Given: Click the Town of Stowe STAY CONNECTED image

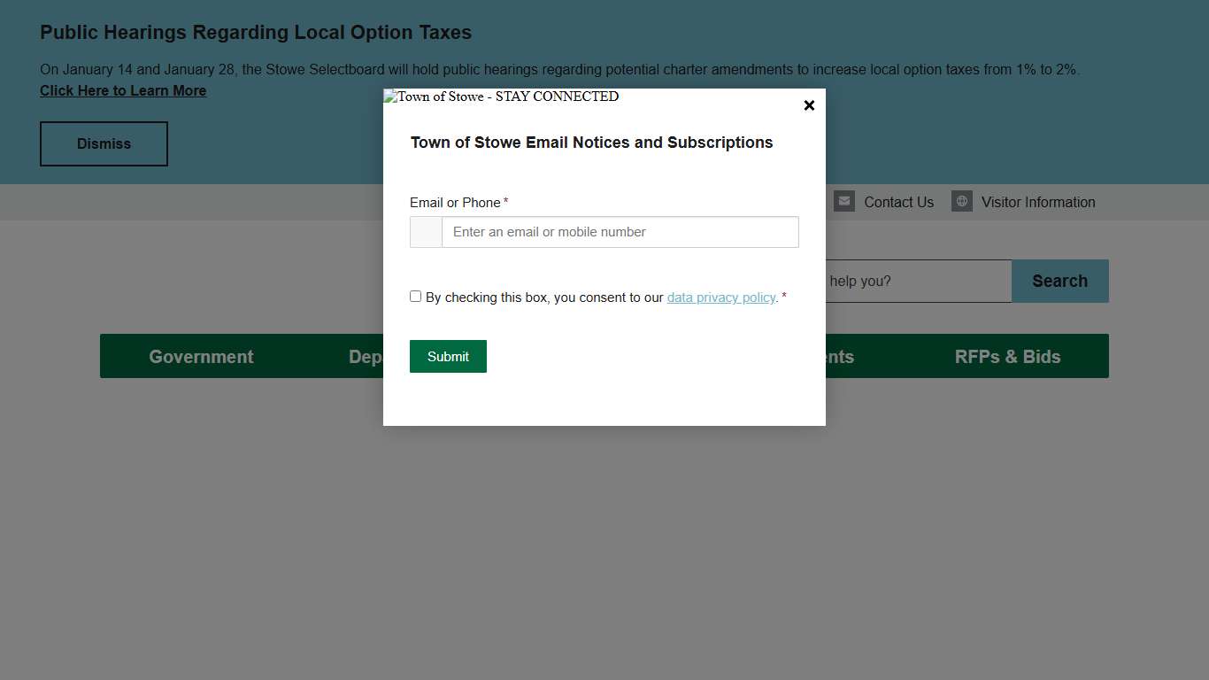Looking at the screenshot, I should (x=501, y=97).
